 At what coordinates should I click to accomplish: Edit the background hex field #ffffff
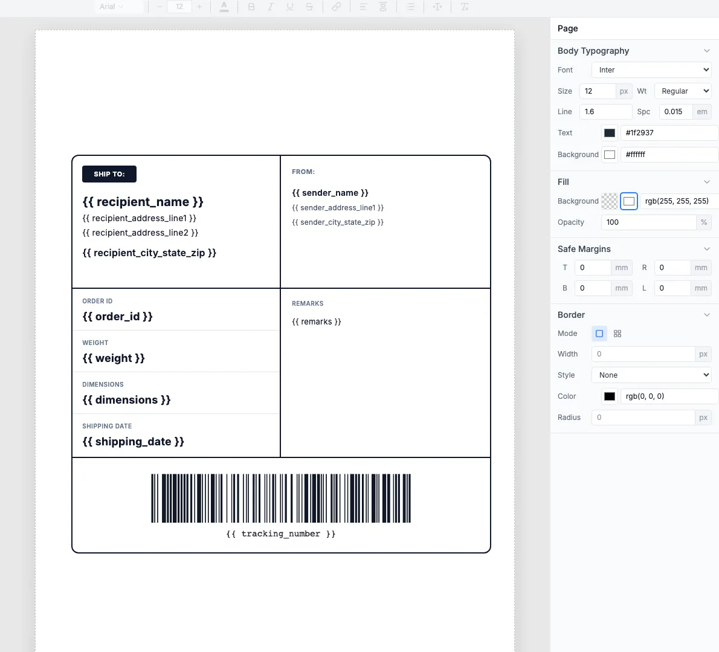click(669, 155)
